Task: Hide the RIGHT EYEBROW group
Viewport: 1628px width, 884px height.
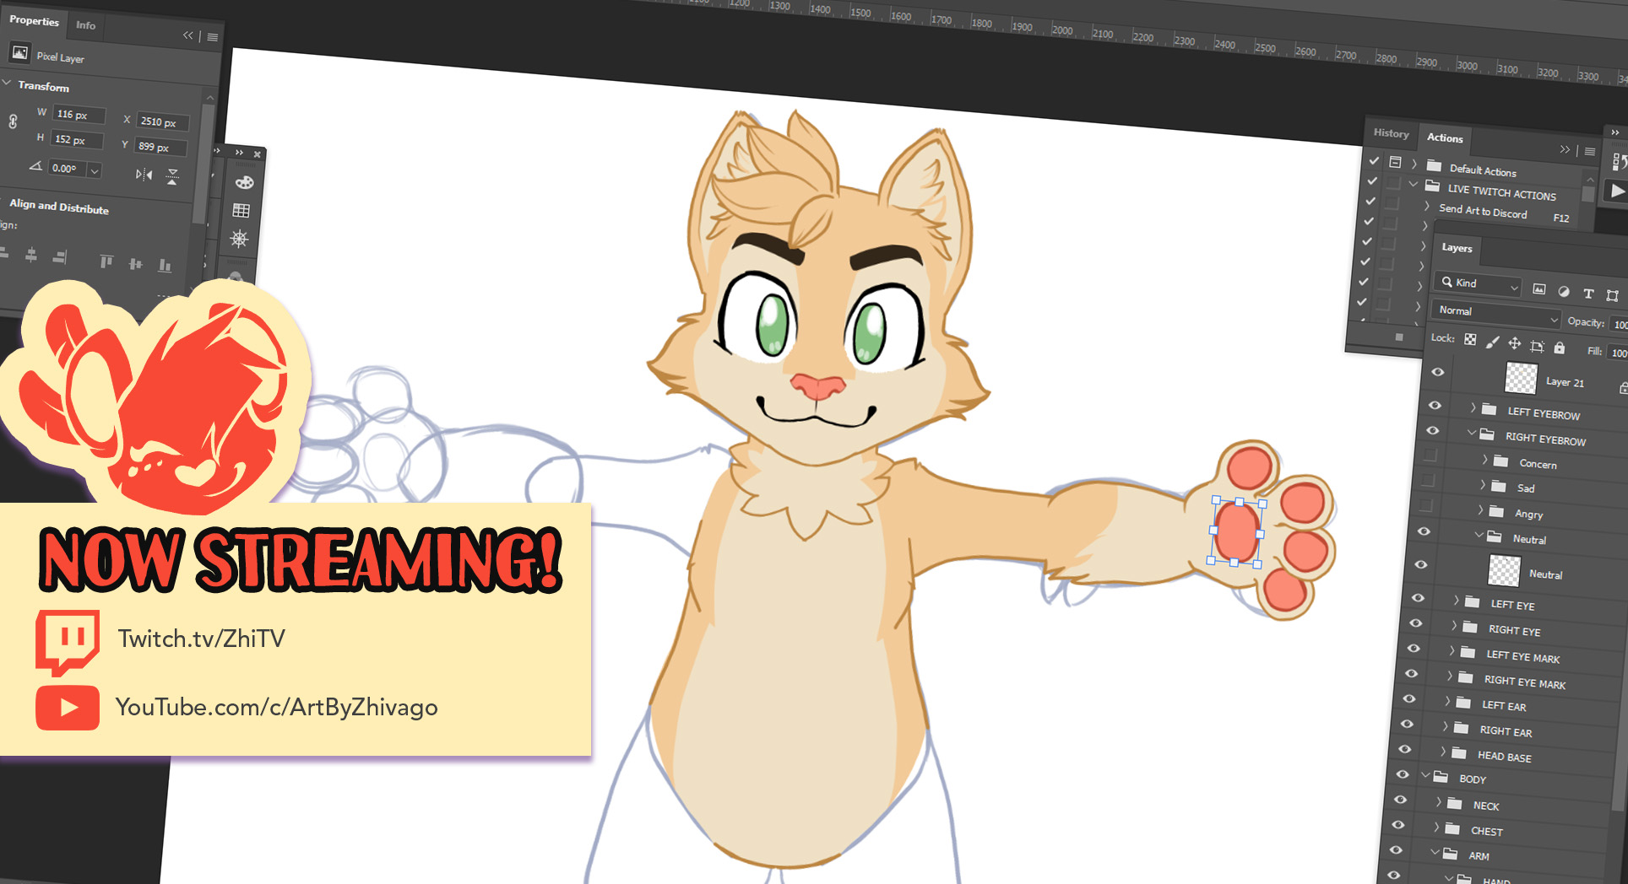Action: [x=1433, y=430]
